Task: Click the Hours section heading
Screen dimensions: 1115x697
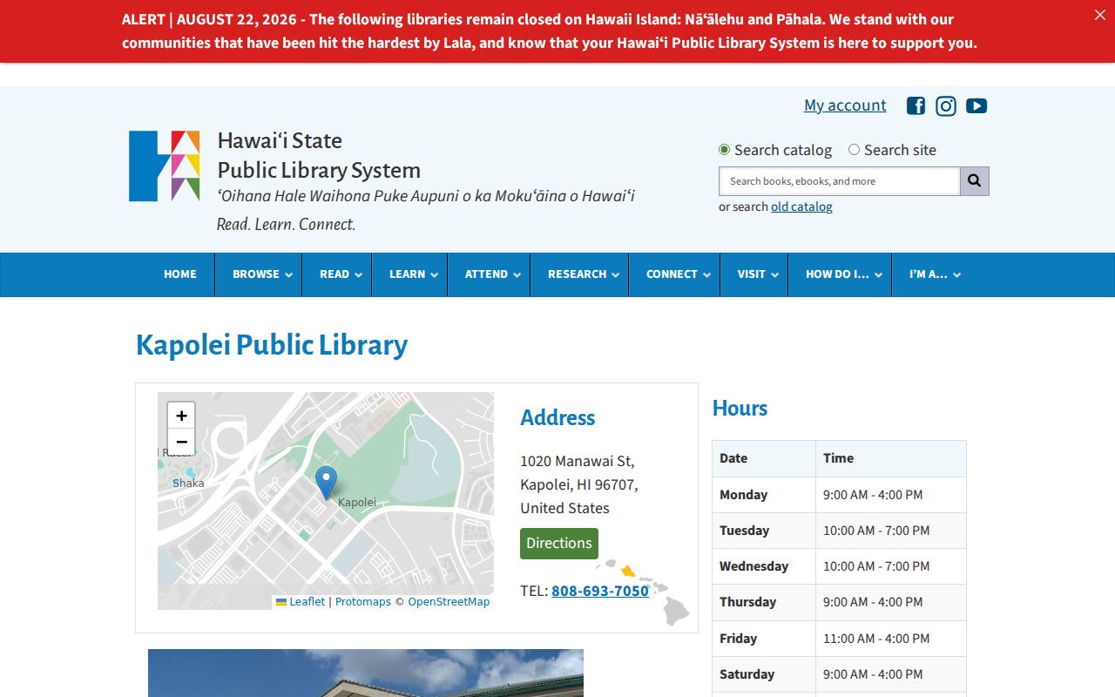Action: coord(740,409)
